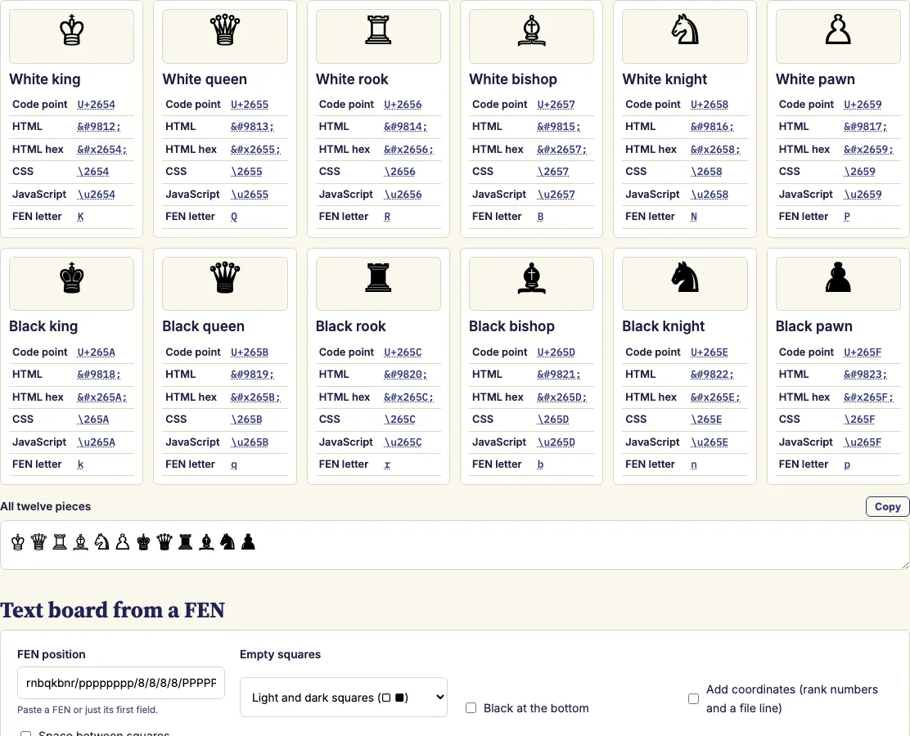Click the White knight card title
The height and width of the screenshot is (736, 910).
[x=664, y=79]
